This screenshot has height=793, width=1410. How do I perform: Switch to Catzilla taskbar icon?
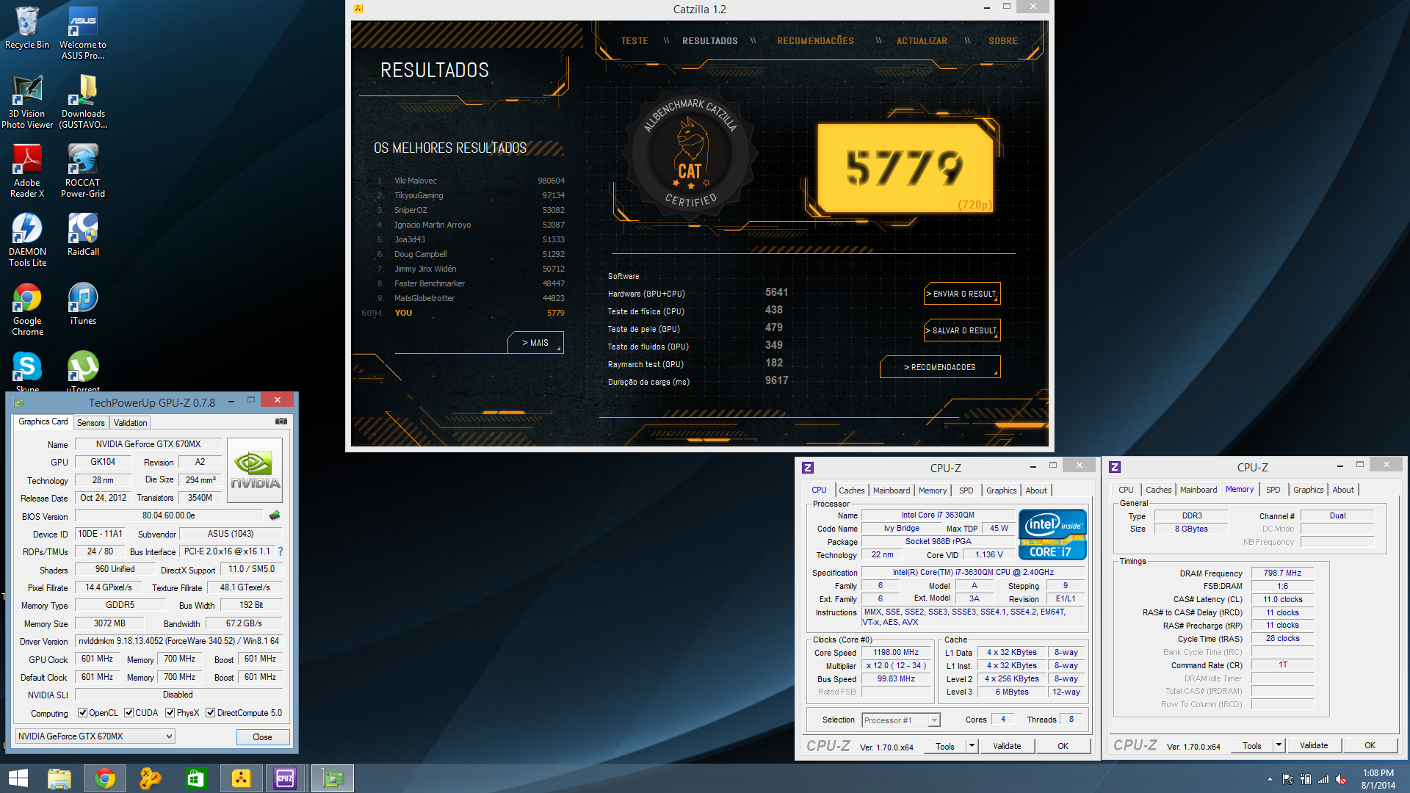[x=241, y=778]
